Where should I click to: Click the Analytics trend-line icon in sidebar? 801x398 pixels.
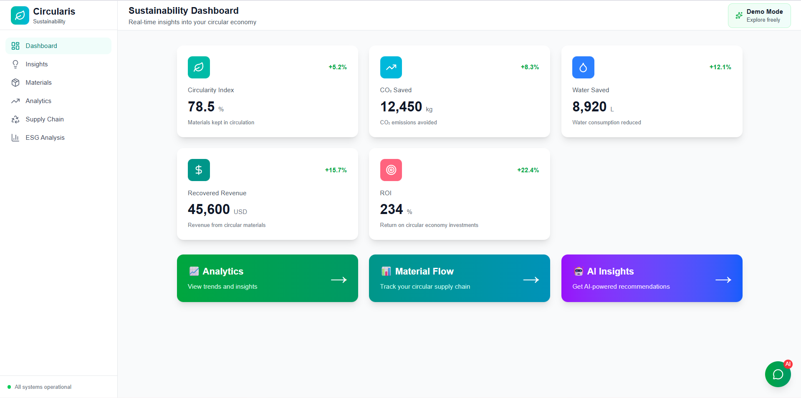(15, 101)
